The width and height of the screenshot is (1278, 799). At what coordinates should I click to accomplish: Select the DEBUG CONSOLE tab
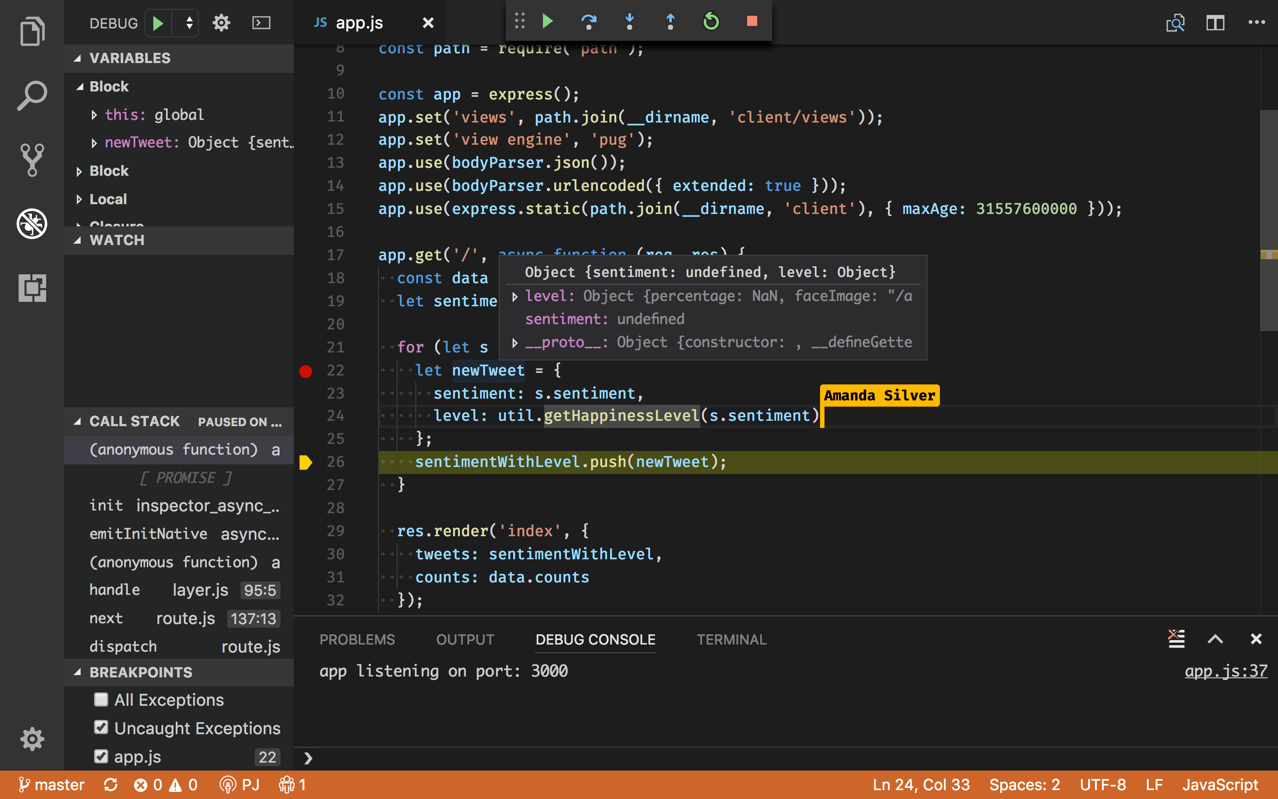(596, 639)
